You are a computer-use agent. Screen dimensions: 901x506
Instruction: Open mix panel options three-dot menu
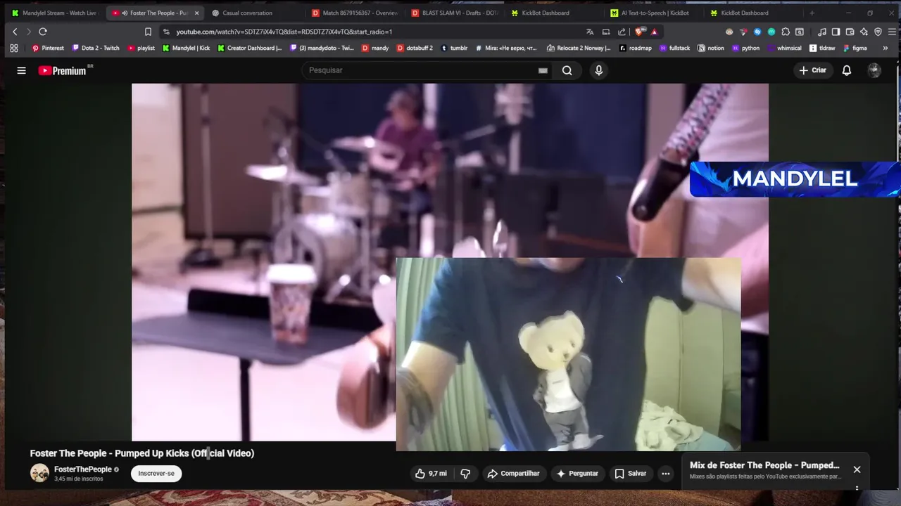coord(857,487)
